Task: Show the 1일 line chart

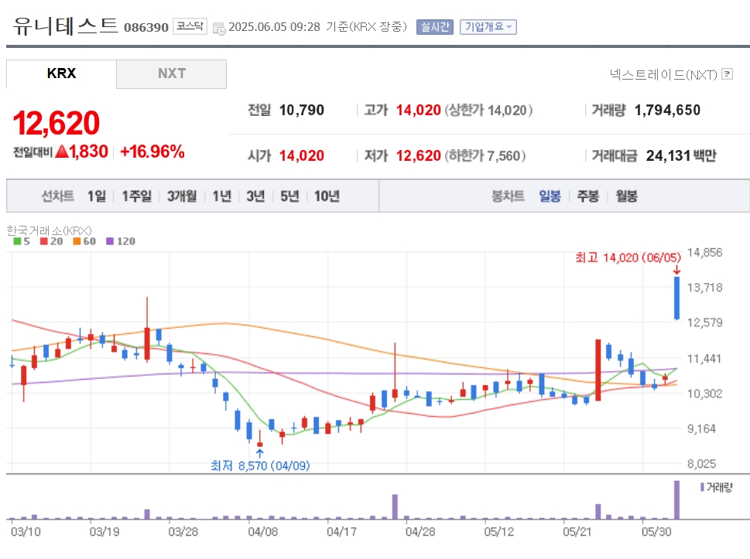Action: (97, 196)
